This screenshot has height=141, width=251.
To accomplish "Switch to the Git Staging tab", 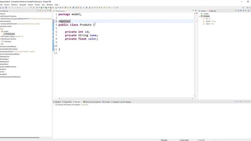I will click(x=125, y=102).
